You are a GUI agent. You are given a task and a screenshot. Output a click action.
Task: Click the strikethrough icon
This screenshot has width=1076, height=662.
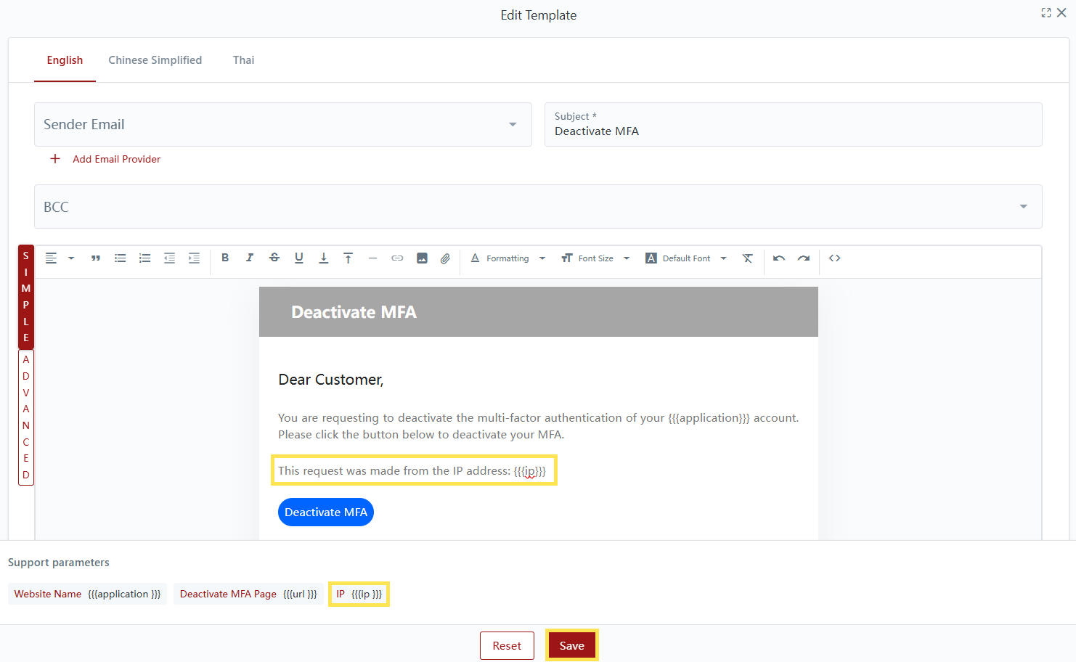pos(274,258)
